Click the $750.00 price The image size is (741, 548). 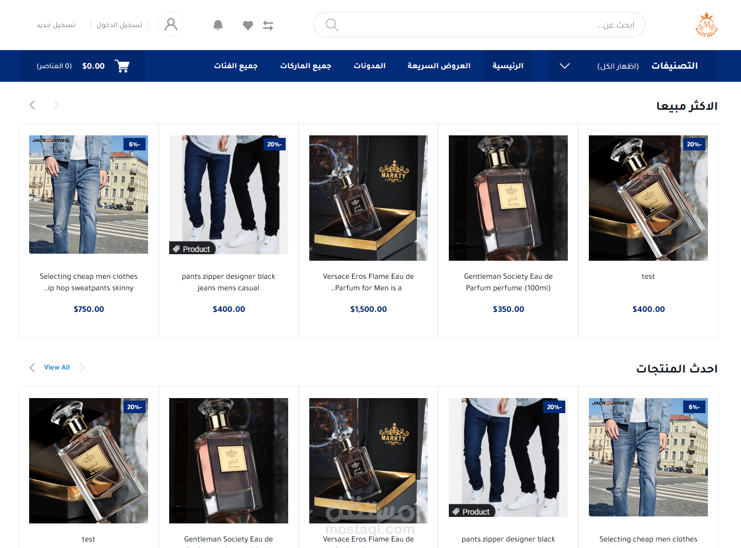(x=89, y=309)
